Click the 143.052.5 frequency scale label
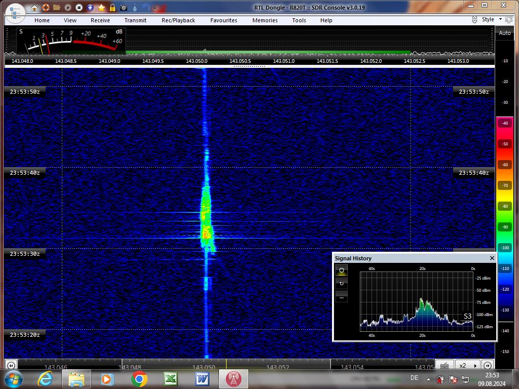 tap(415, 61)
